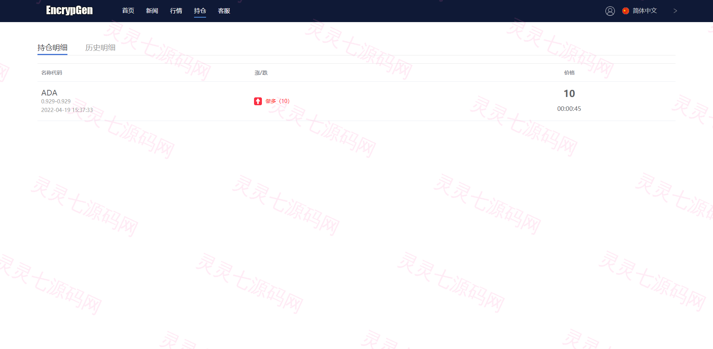Click timestamp 2022-04-19 15:37:33
The image size is (713, 349).
(x=67, y=110)
